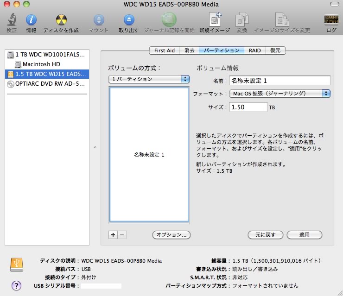Select the RAID tab
The width and height of the screenshot is (343, 296).
254,50
